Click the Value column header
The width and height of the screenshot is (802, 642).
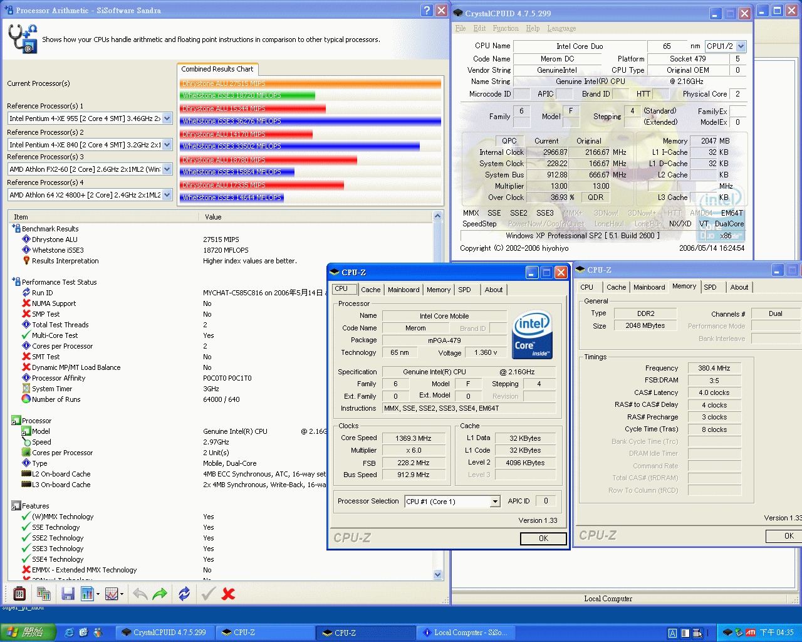coord(316,217)
